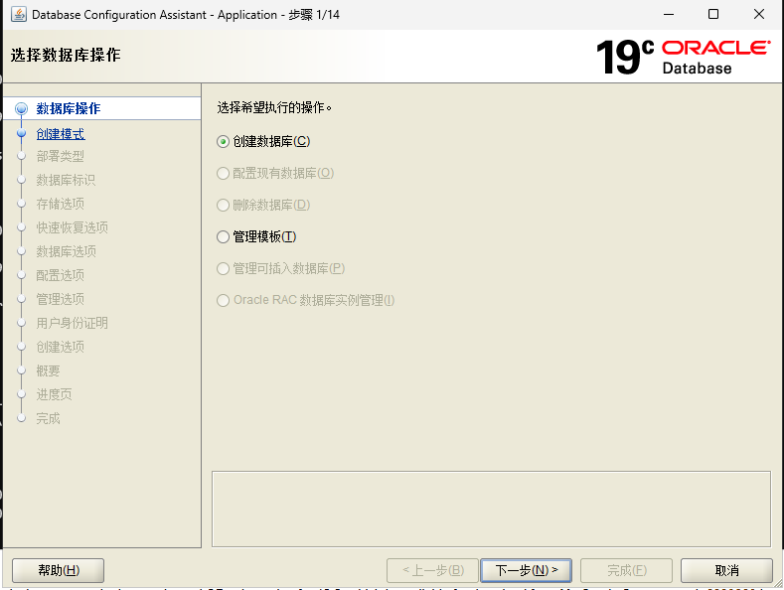Image resolution: width=784 pixels, height=590 pixels.
Task: Open help with the 帮助(H) button
Action: (x=59, y=570)
